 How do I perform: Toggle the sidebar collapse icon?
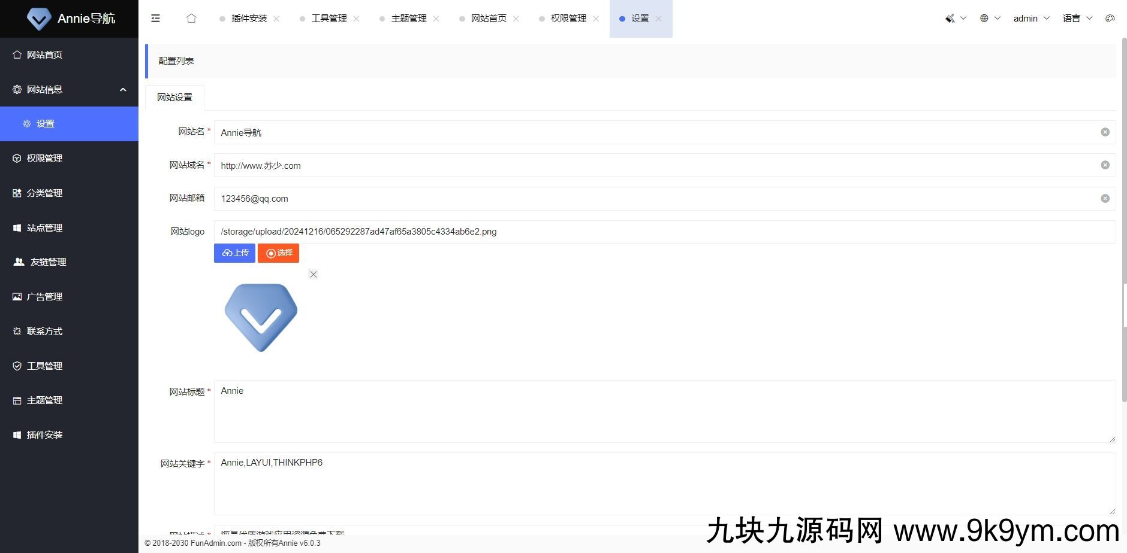click(156, 19)
